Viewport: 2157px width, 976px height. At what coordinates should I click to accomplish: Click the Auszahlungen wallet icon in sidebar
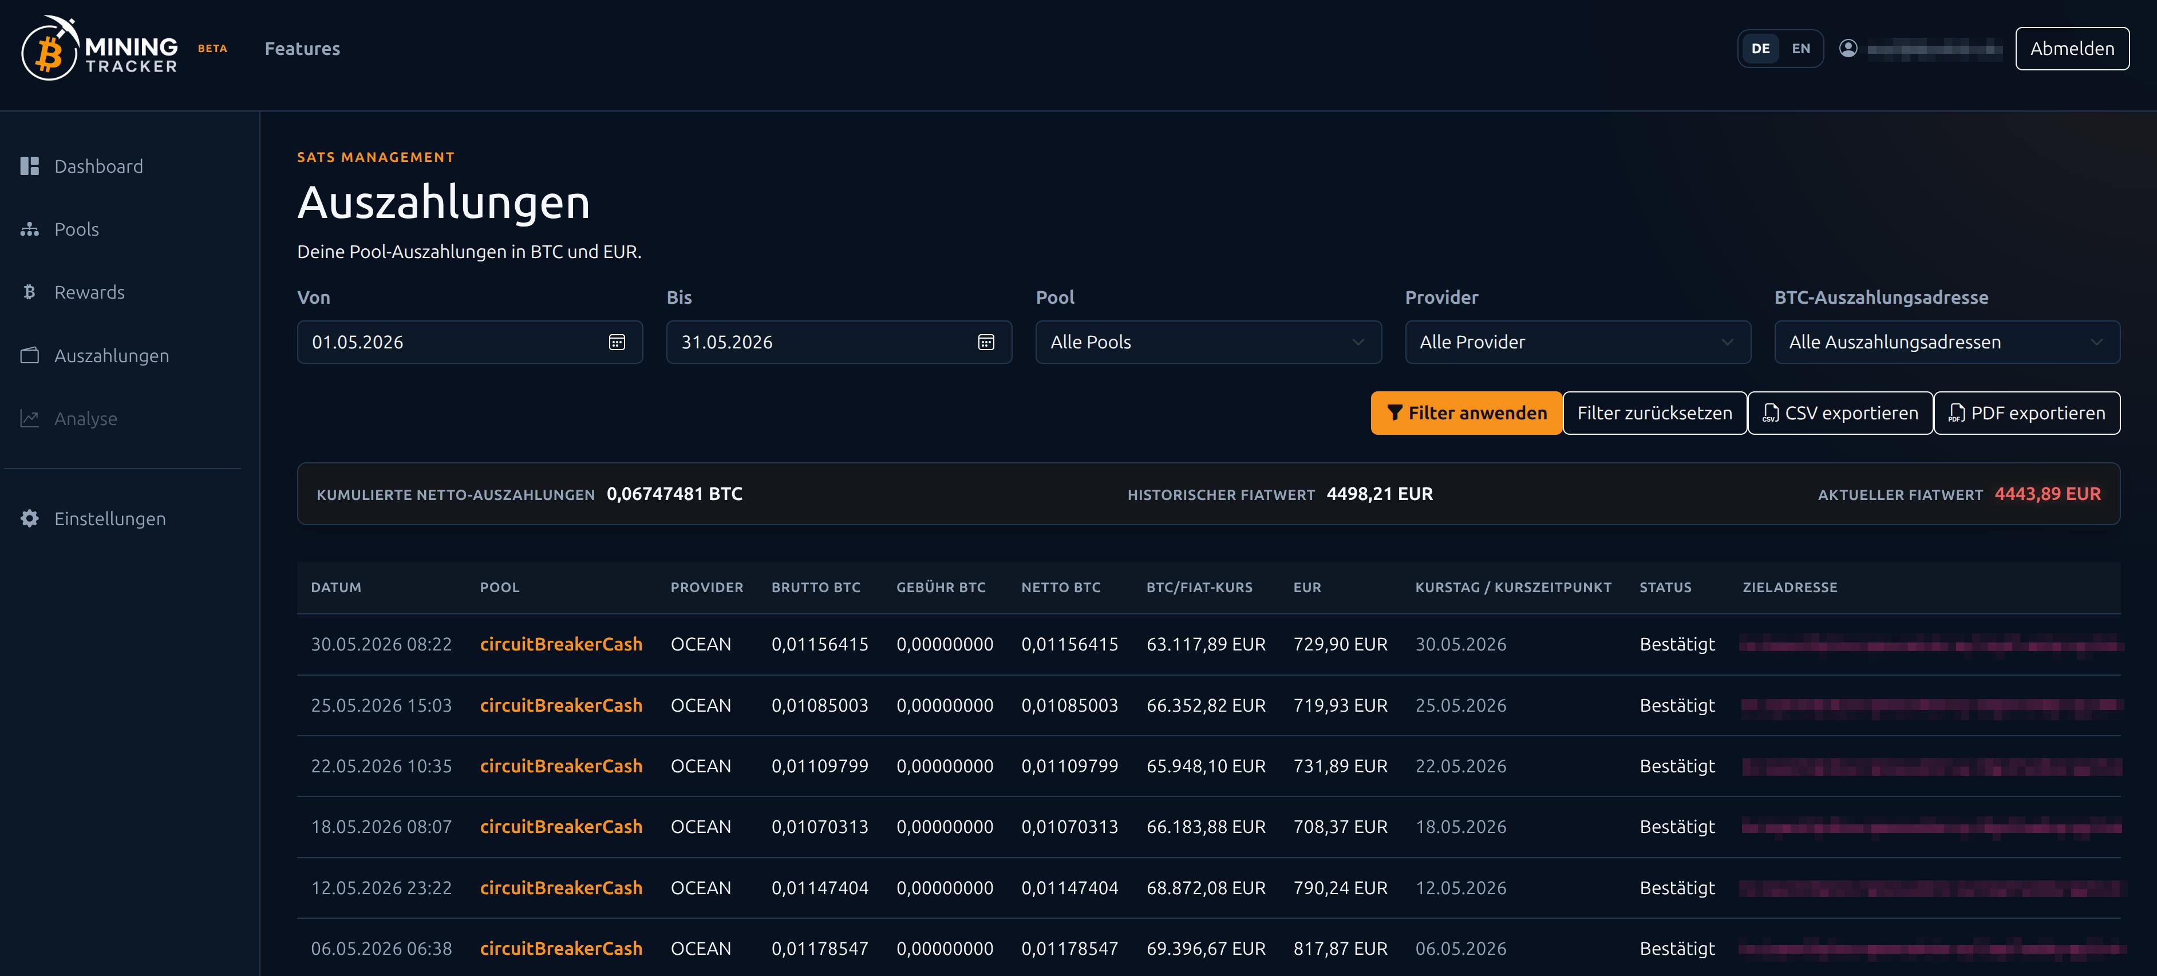pyautogui.click(x=30, y=355)
